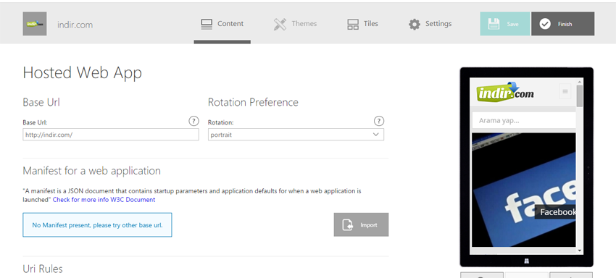Screen dimensions: 616x278
Task: Switch to the Themes tab
Action: pyautogui.click(x=295, y=25)
